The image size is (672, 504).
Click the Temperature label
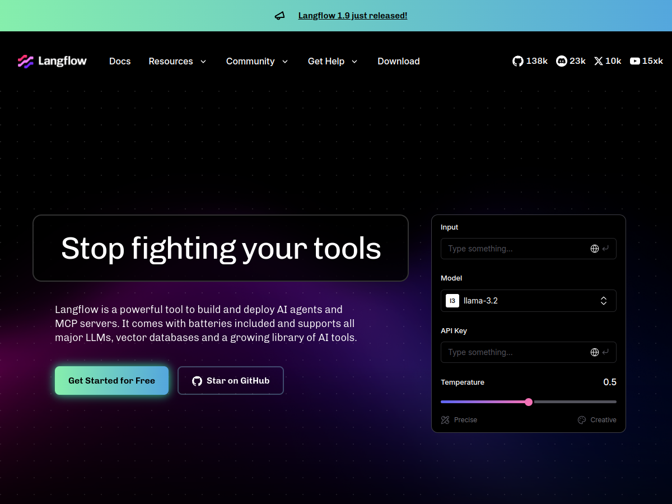[x=463, y=382]
